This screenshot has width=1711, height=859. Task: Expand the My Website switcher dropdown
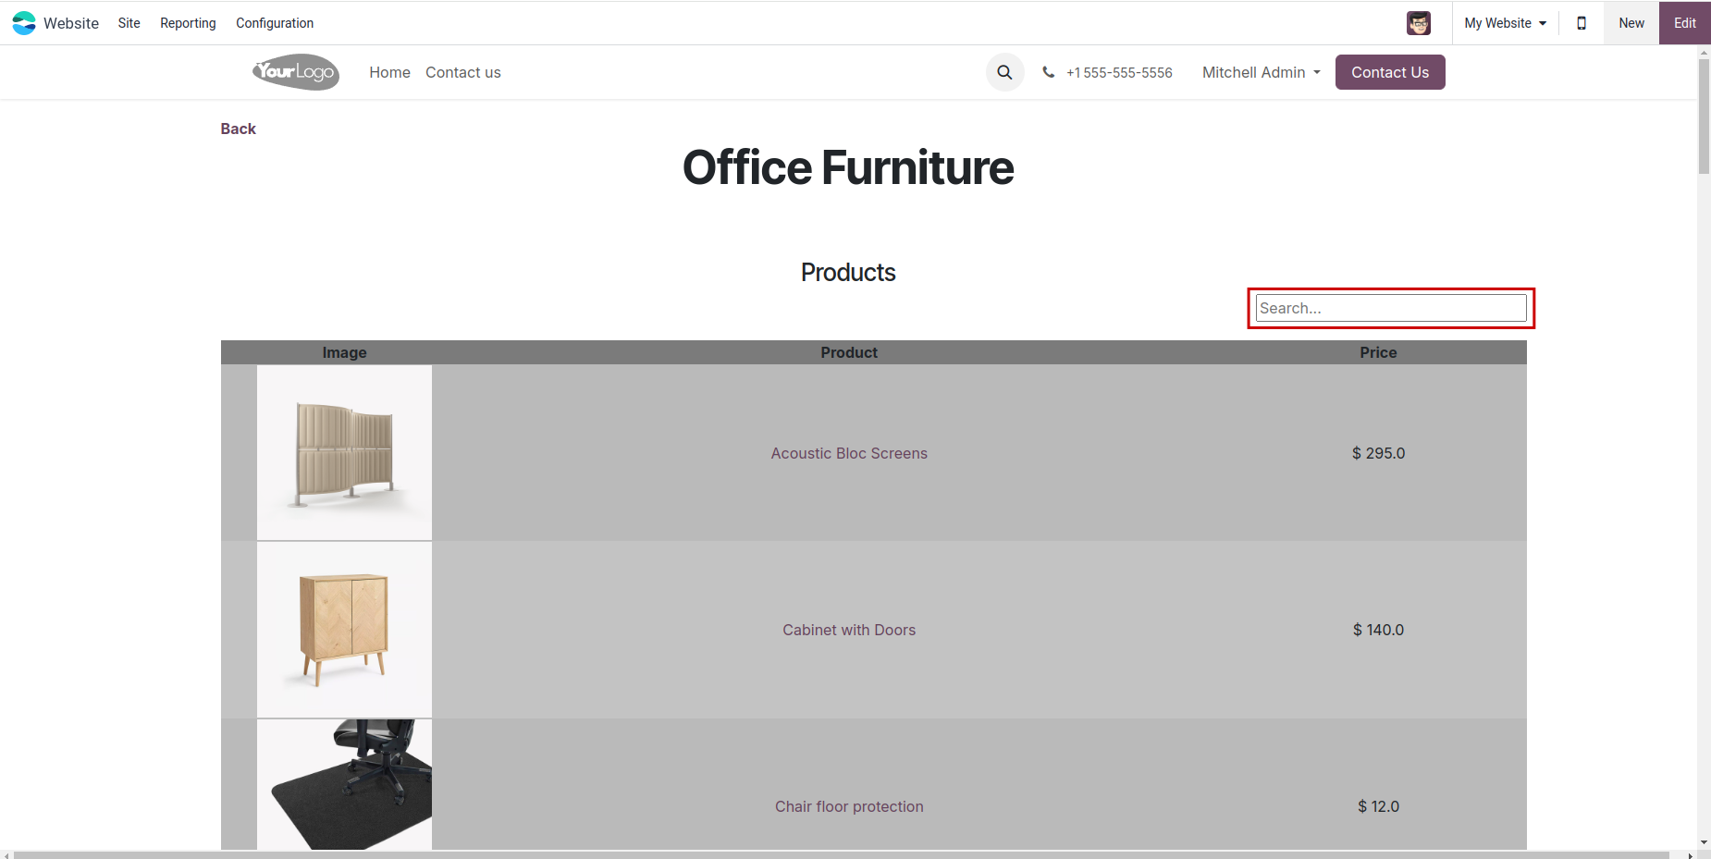[1505, 23]
